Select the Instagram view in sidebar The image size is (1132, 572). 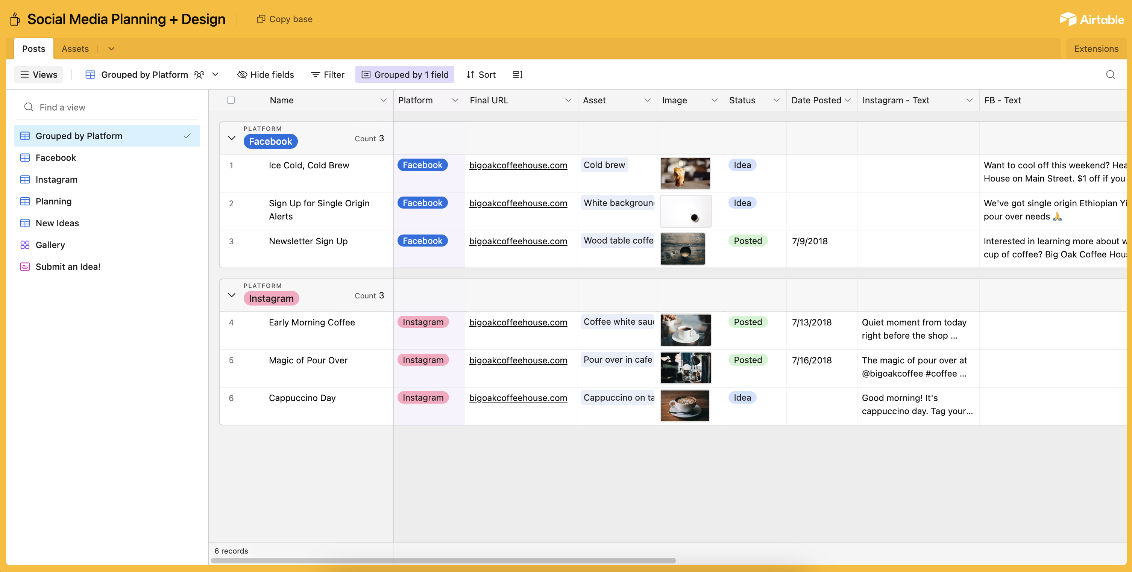pyautogui.click(x=107, y=180)
